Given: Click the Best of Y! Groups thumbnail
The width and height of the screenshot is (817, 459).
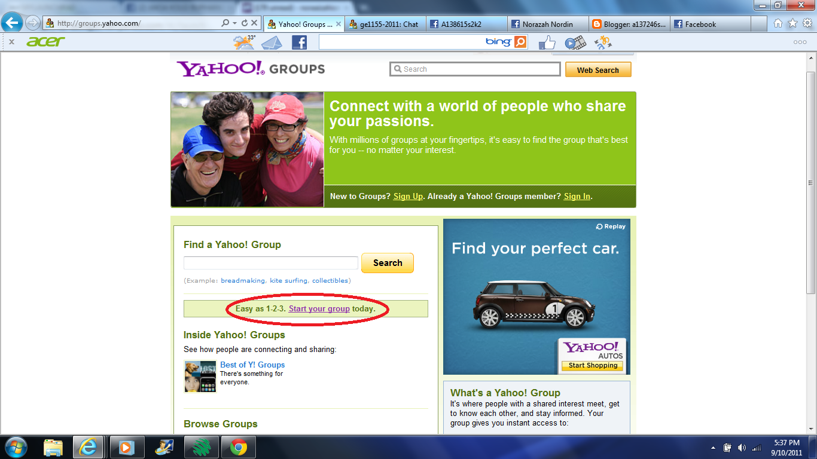Looking at the screenshot, I should click(200, 377).
